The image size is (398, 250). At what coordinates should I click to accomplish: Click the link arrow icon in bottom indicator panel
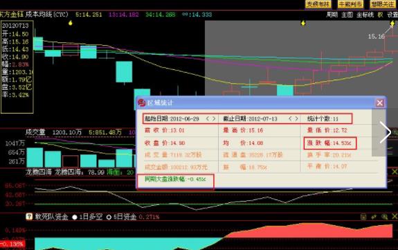tap(374, 217)
